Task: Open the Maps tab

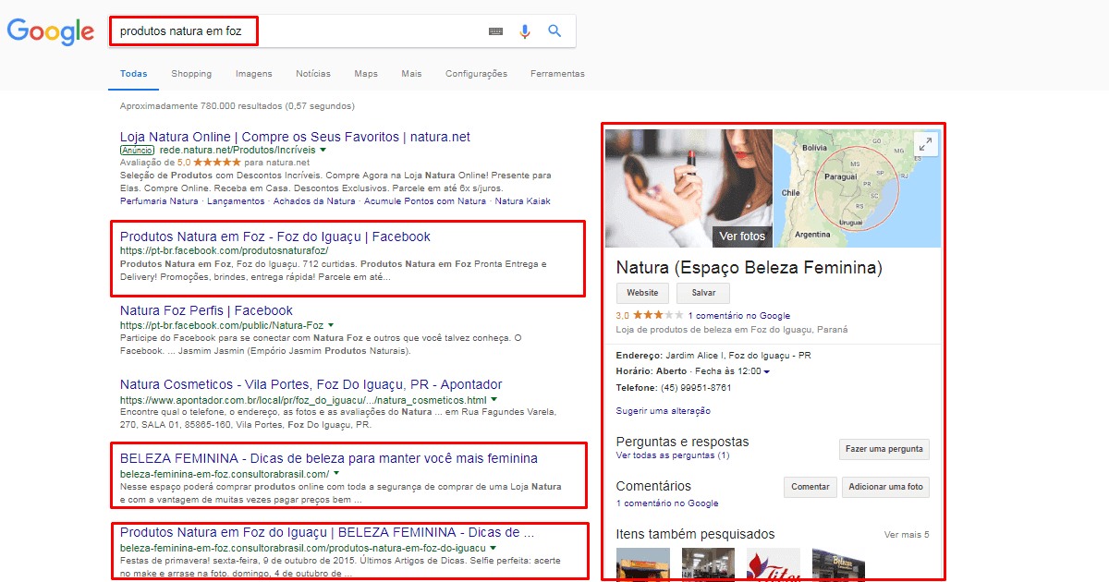Action: click(366, 74)
